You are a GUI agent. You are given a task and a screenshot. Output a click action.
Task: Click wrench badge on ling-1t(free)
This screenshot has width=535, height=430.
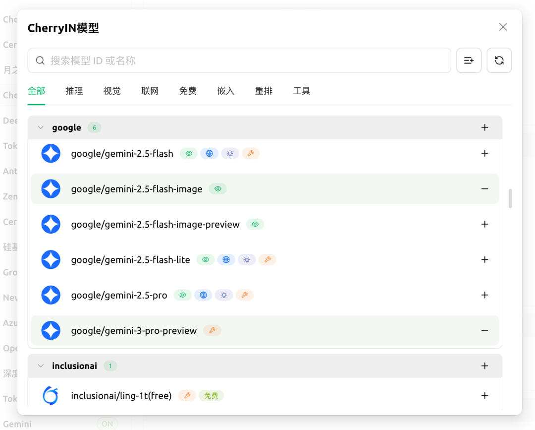pyautogui.click(x=187, y=395)
